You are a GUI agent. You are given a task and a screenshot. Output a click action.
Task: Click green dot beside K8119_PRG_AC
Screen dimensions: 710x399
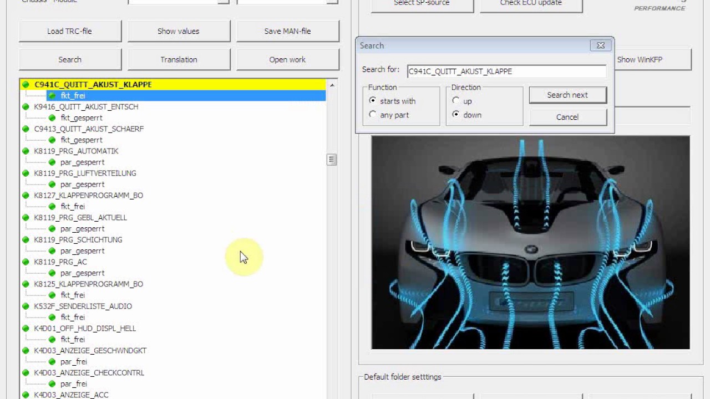[x=26, y=262]
